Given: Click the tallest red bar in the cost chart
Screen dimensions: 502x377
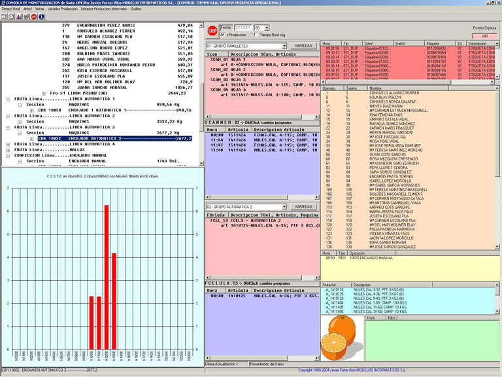Looking at the screenshot, I should 107,277.
